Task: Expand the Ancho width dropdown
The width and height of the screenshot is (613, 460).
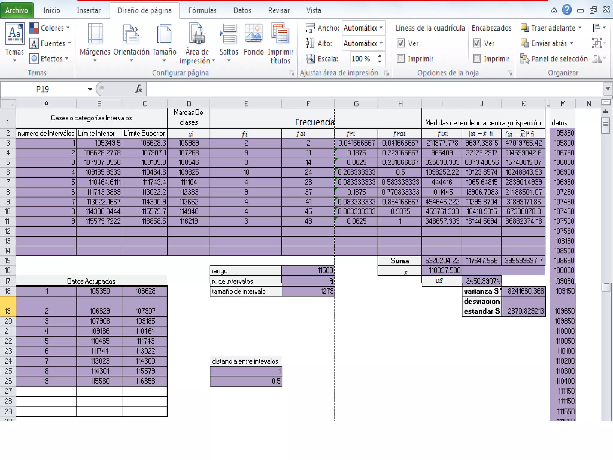Action: coord(381,28)
